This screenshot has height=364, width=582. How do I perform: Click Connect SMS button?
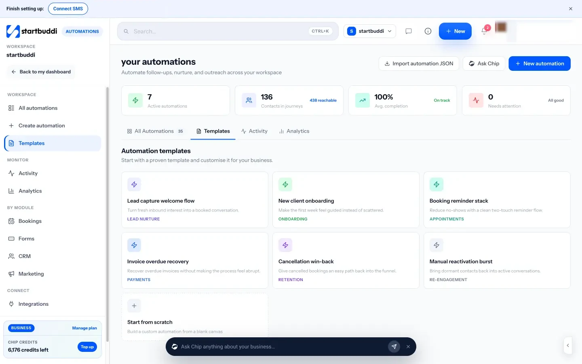68,8
